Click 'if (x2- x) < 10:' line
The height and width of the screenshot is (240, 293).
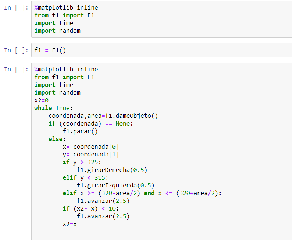[91, 208]
